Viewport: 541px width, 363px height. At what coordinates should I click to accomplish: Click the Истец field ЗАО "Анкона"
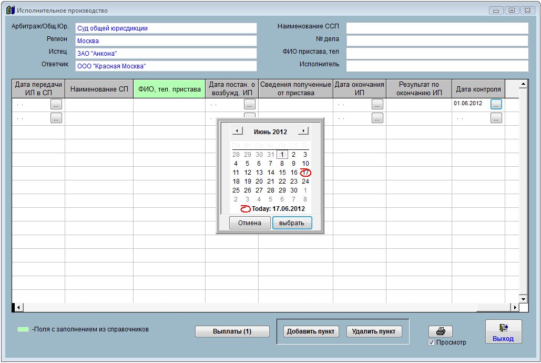coord(166,53)
